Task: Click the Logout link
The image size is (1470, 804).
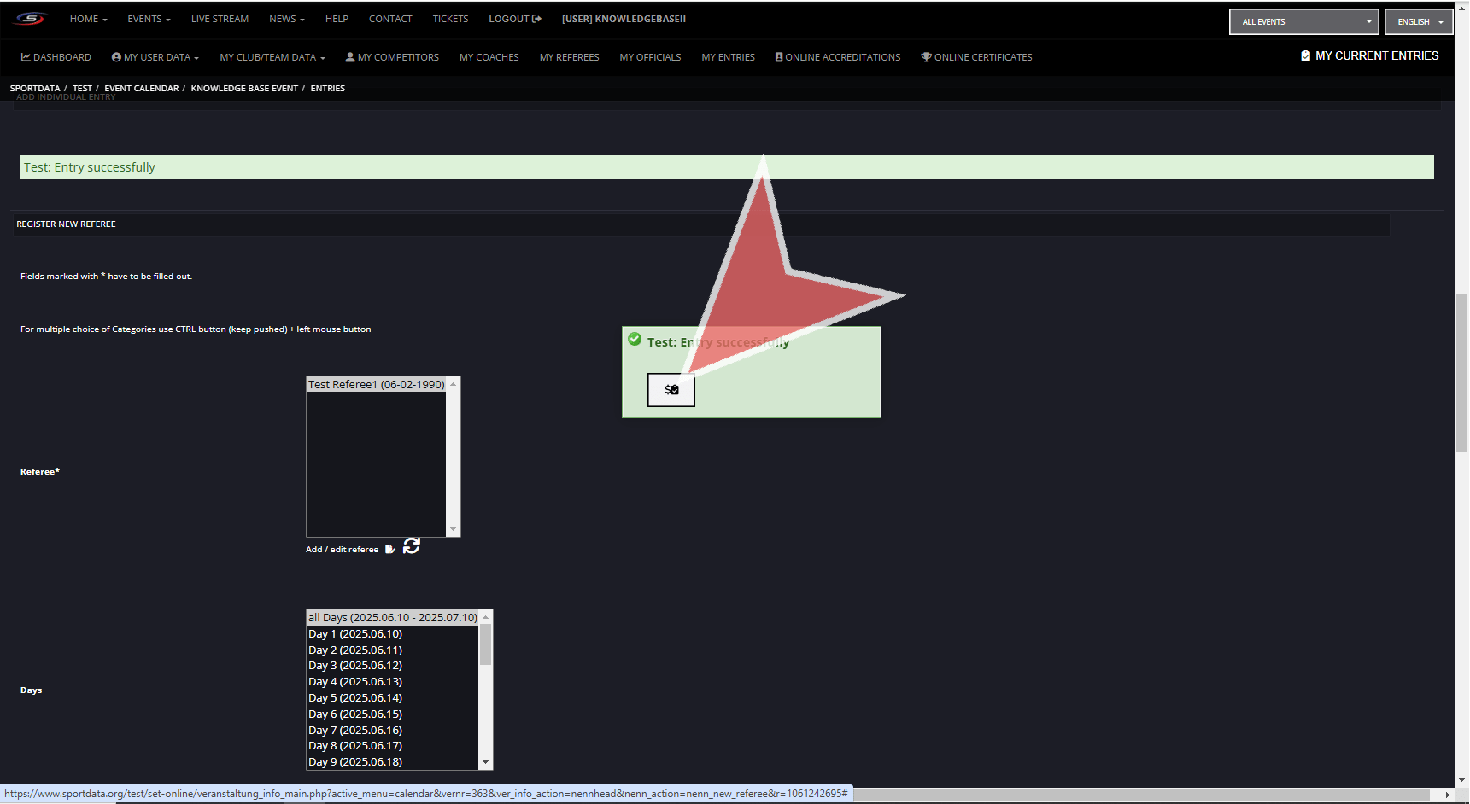Action: (514, 19)
